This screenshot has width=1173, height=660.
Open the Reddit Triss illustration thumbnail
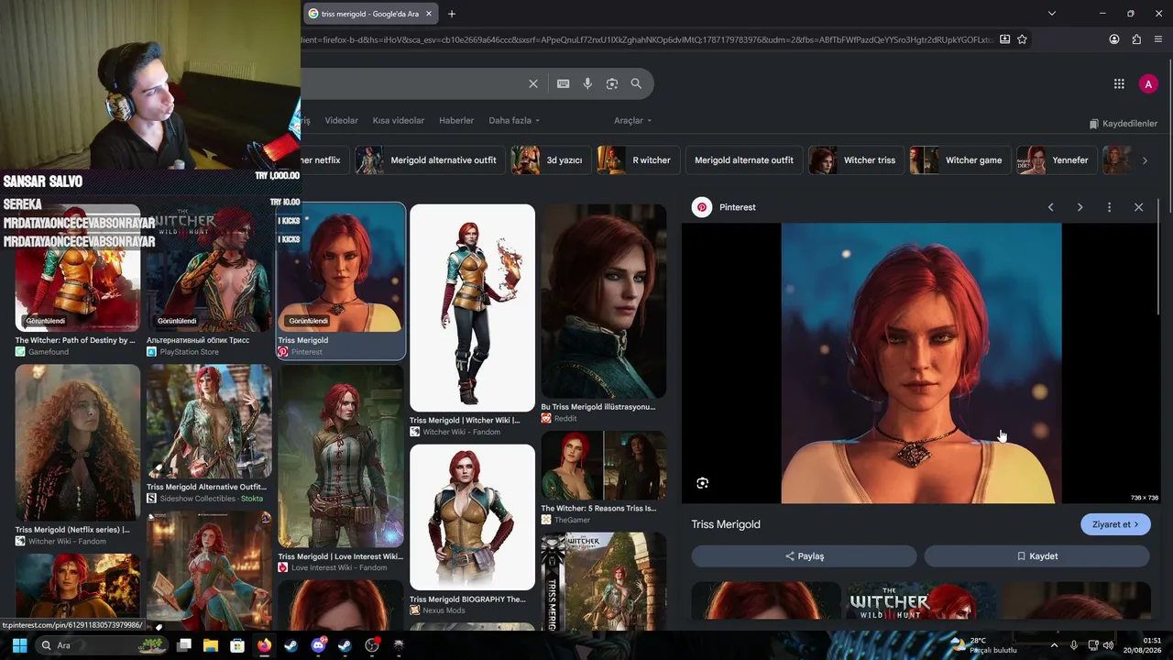tap(604, 302)
